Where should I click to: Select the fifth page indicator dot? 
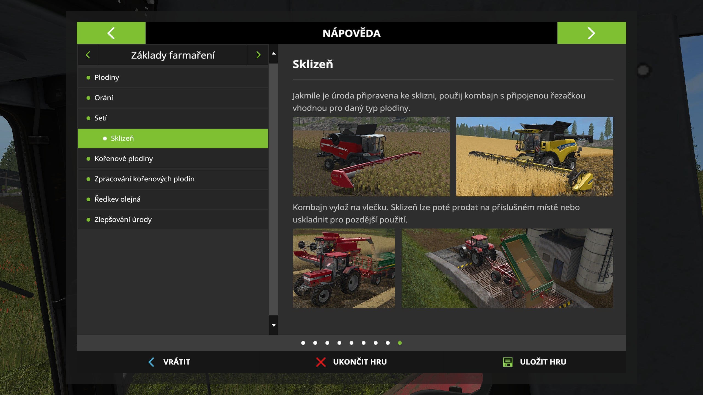tap(351, 343)
